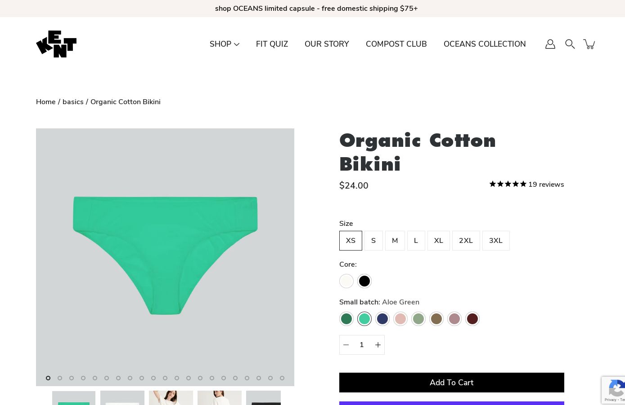The height and width of the screenshot is (405, 625).
Task: Navigate to basics breadcrumb link
Action: 73,102
